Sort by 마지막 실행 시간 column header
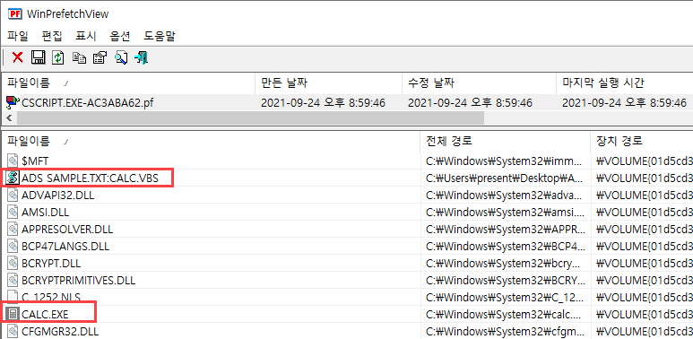The height and width of the screenshot is (339, 693). point(625,83)
